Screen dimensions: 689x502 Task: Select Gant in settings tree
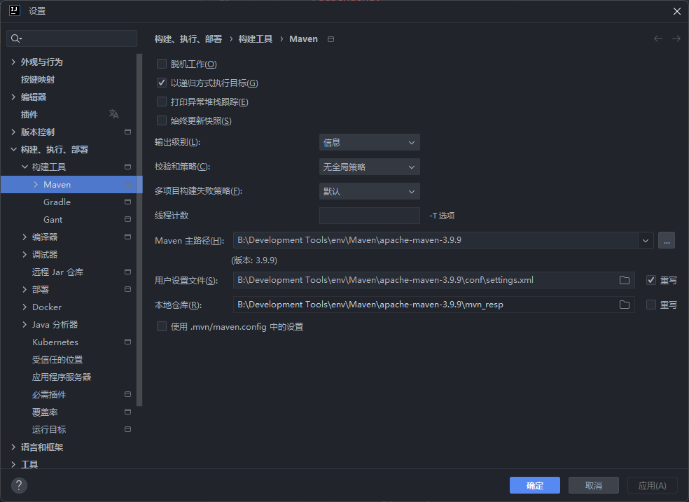53,219
